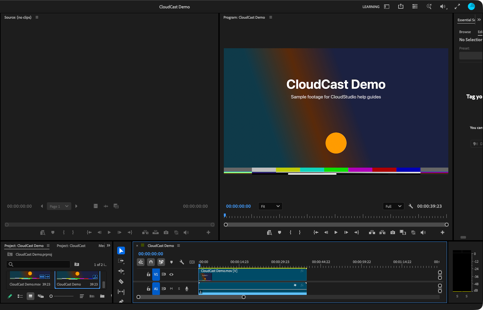Click the Program monitor zoom scroll bar
483x310 pixels.
336,225
